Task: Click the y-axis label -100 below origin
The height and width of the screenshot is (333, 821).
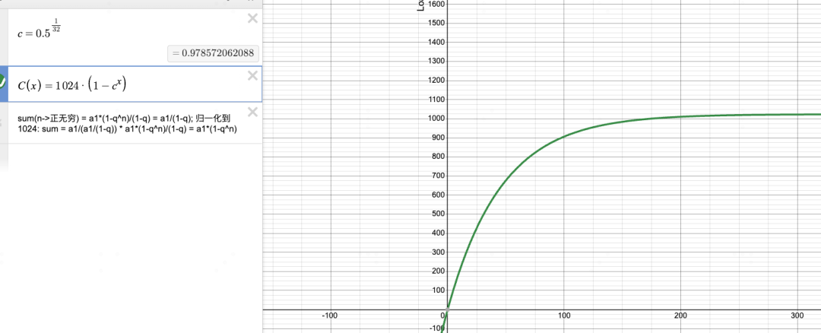Action: pyautogui.click(x=436, y=328)
